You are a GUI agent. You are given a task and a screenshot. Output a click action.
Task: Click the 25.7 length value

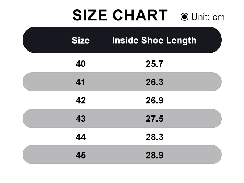click(x=155, y=64)
